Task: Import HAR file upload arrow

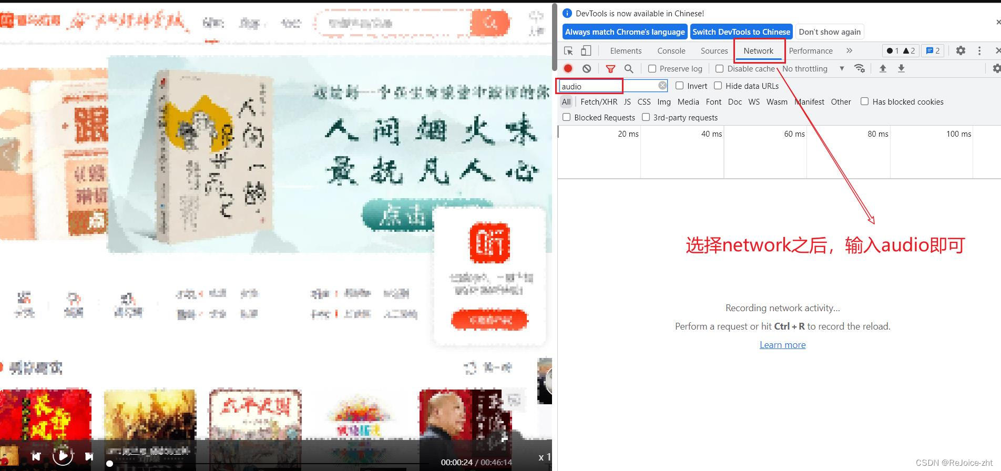Action: click(883, 68)
